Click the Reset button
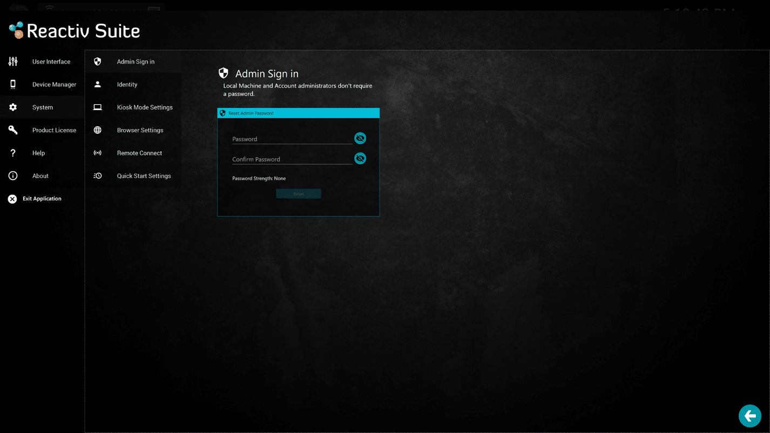The width and height of the screenshot is (770, 433). click(299, 194)
